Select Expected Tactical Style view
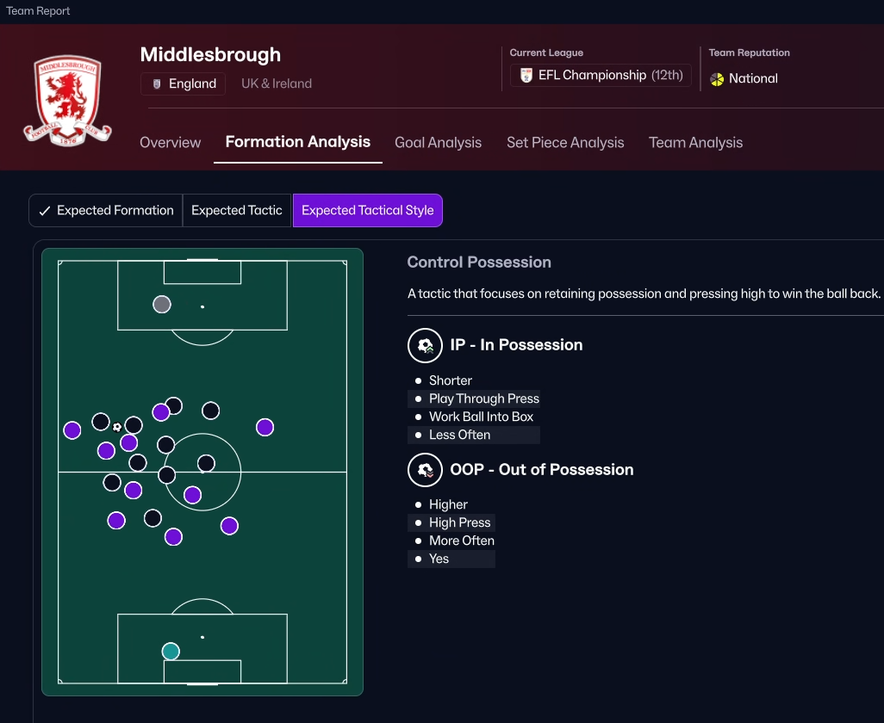 click(367, 210)
